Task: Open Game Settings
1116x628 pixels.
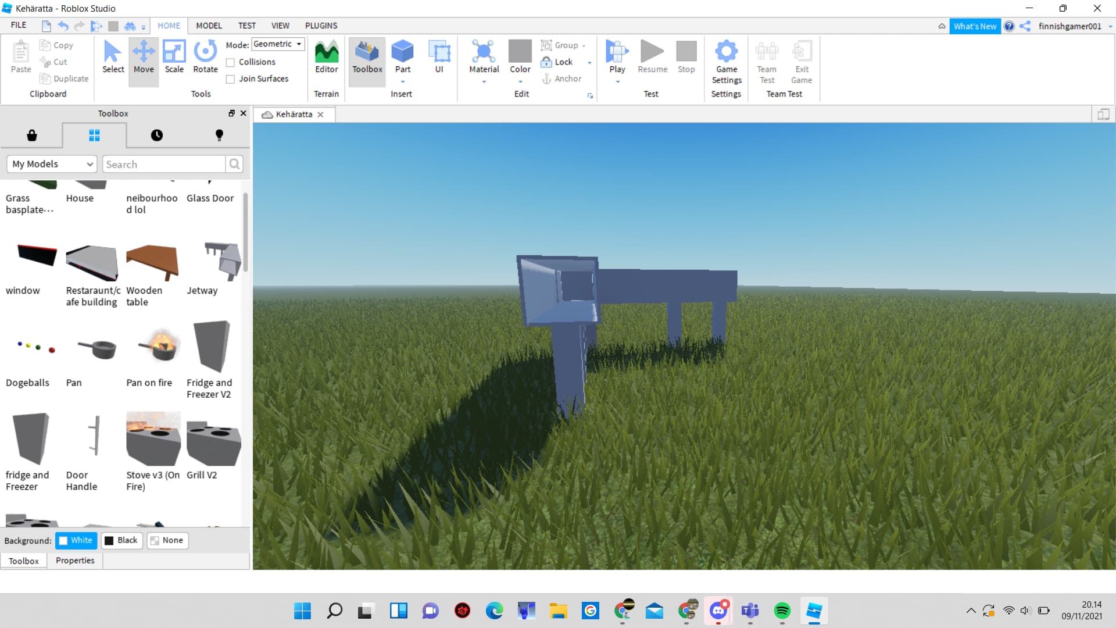Action: click(x=726, y=62)
